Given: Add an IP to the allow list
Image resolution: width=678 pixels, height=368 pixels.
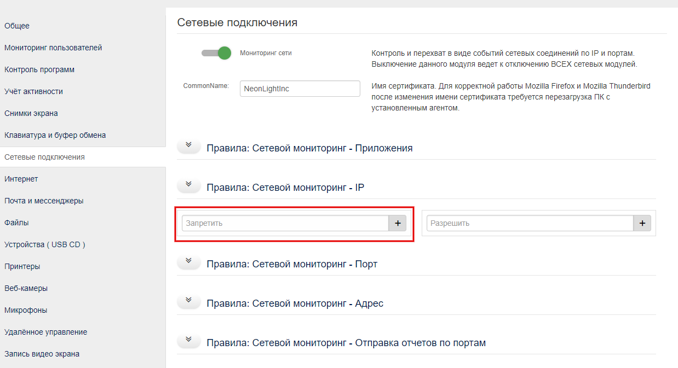Looking at the screenshot, I should pos(641,223).
